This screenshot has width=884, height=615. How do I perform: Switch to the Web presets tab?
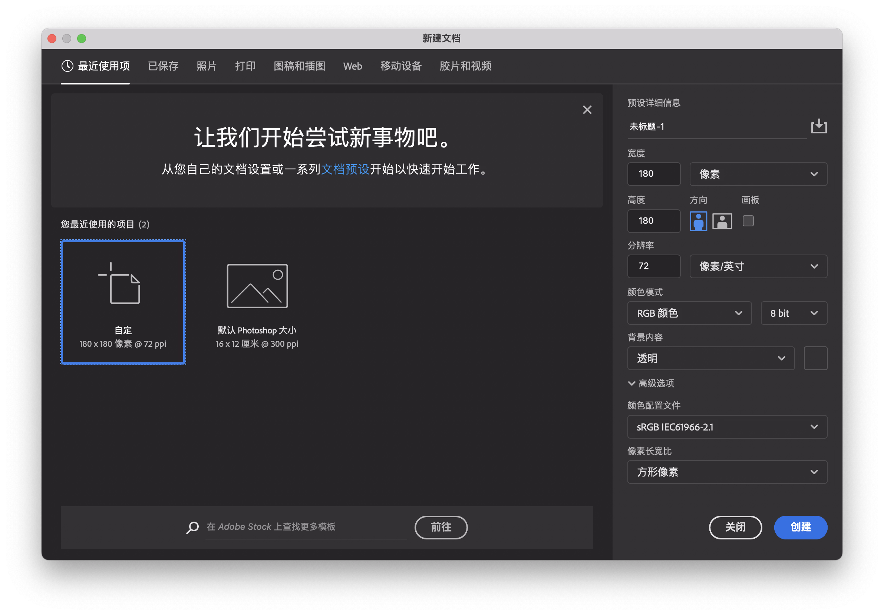pos(352,66)
